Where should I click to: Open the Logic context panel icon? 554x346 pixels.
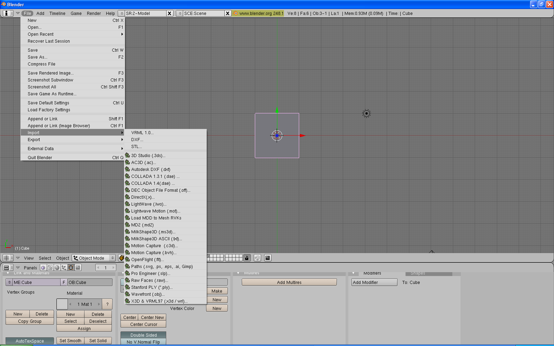tap(43, 268)
